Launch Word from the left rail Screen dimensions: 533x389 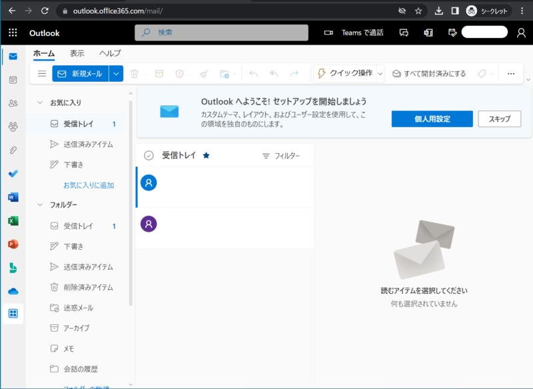point(13,197)
